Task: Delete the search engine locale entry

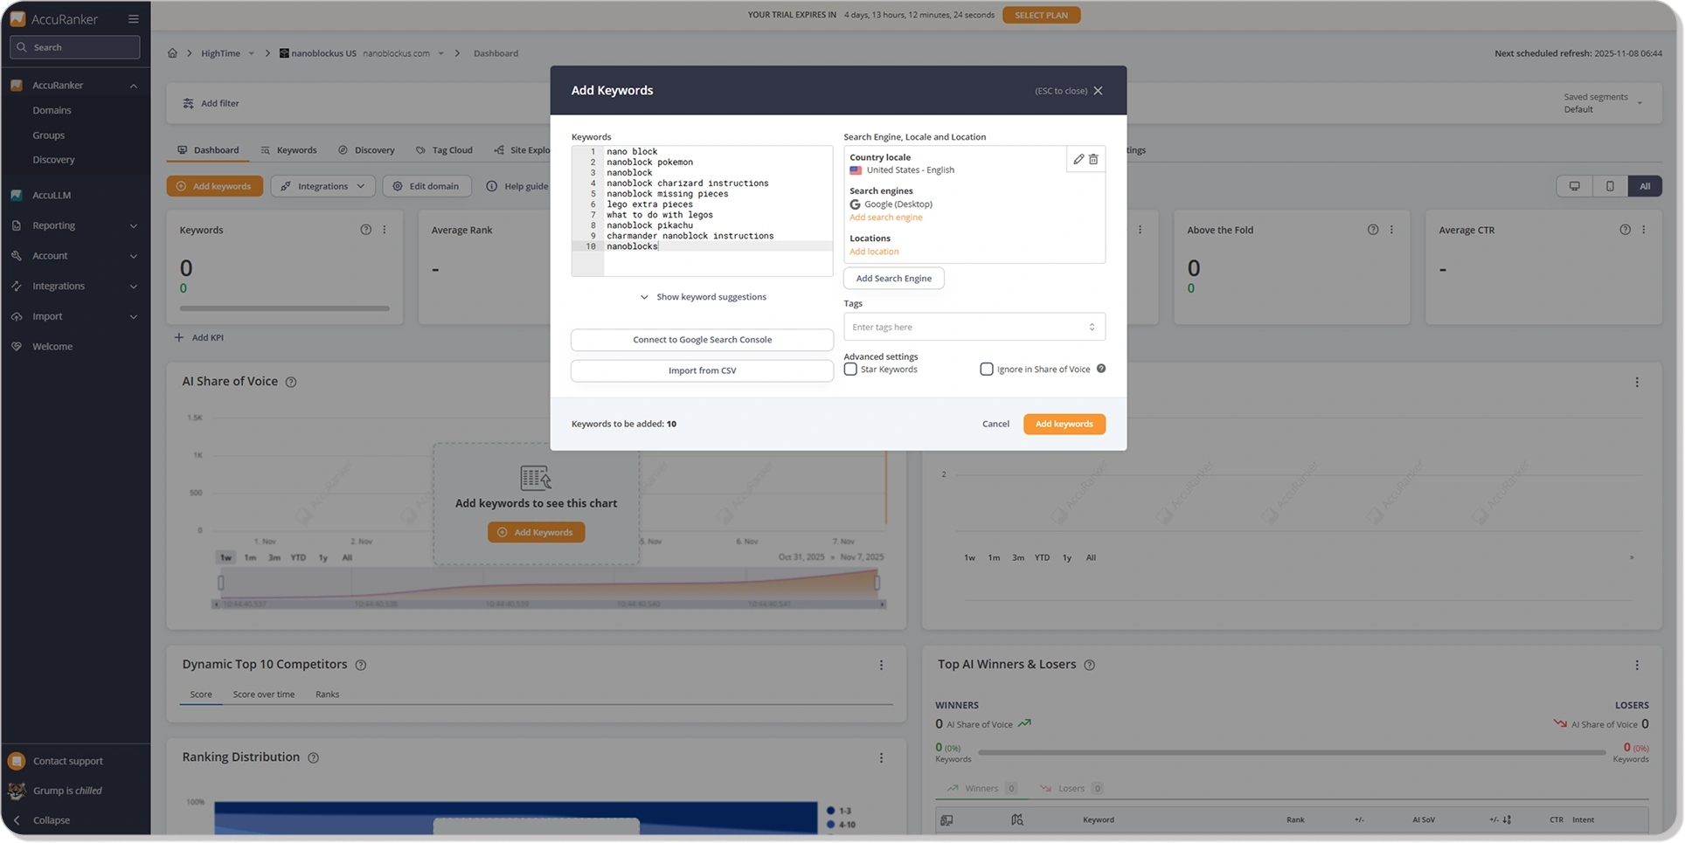Action: [1093, 159]
